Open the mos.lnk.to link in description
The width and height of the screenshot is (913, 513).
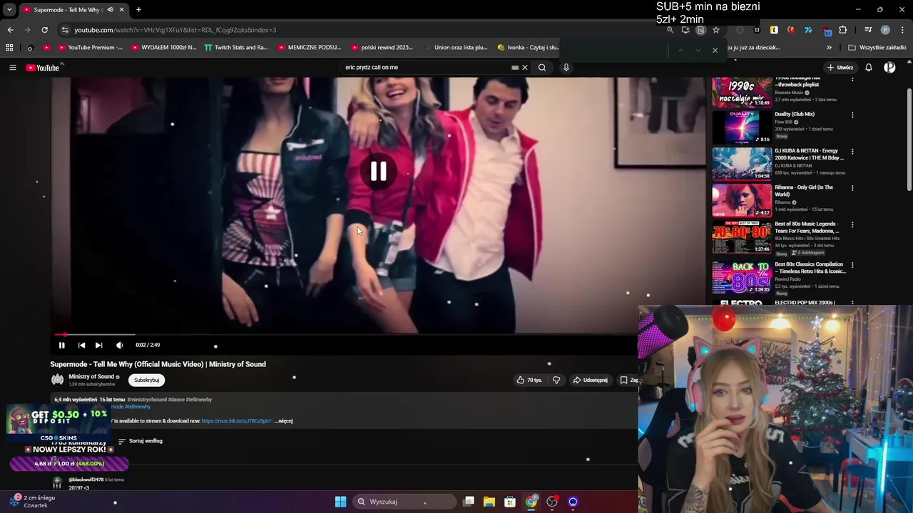click(236, 421)
